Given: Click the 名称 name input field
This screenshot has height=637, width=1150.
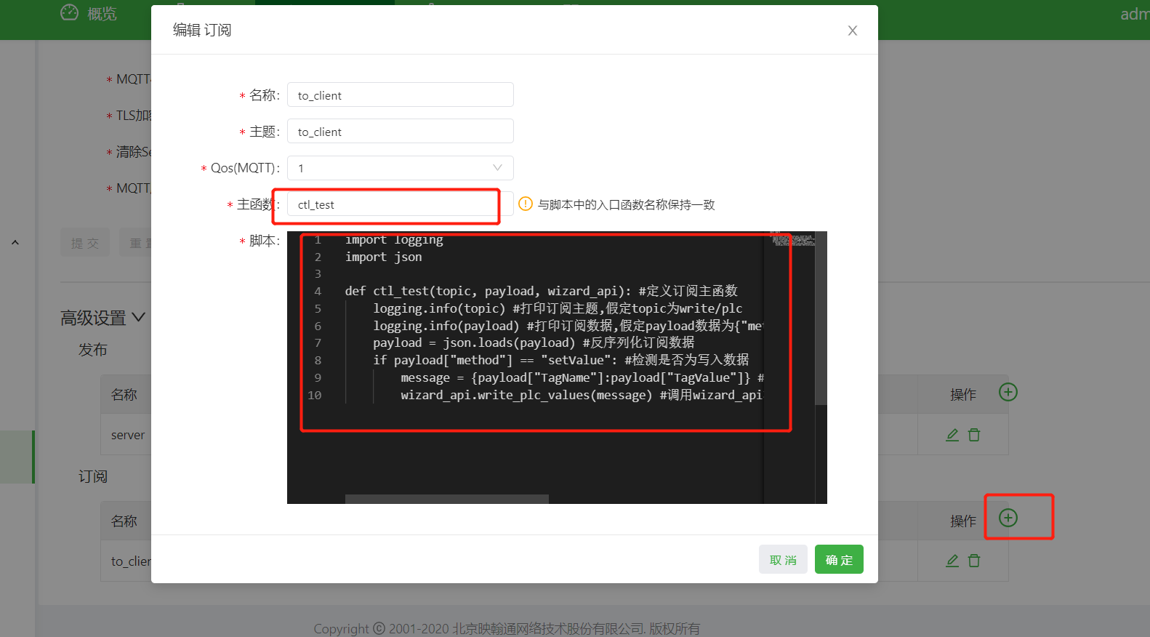Looking at the screenshot, I should pyautogui.click(x=400, y=95).
